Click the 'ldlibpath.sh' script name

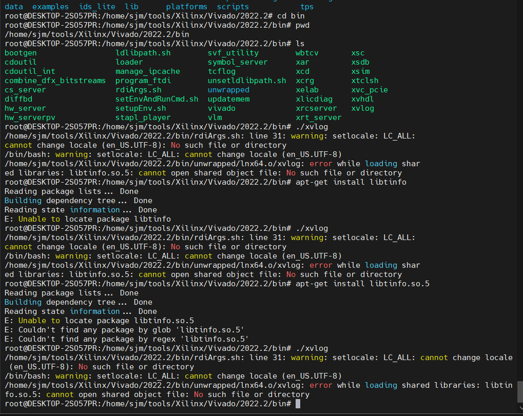[143, 53]
